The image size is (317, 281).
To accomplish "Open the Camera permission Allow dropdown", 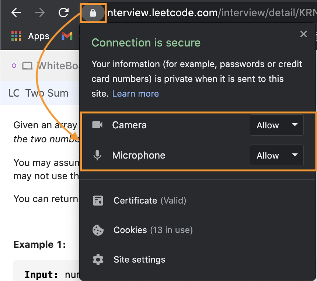I will click(x=276, y=125).
